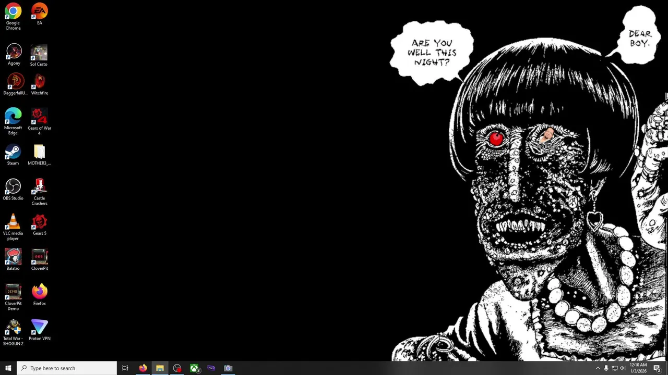Open the Windows Start menu
668x375 pixels.
tap(8, 368)
